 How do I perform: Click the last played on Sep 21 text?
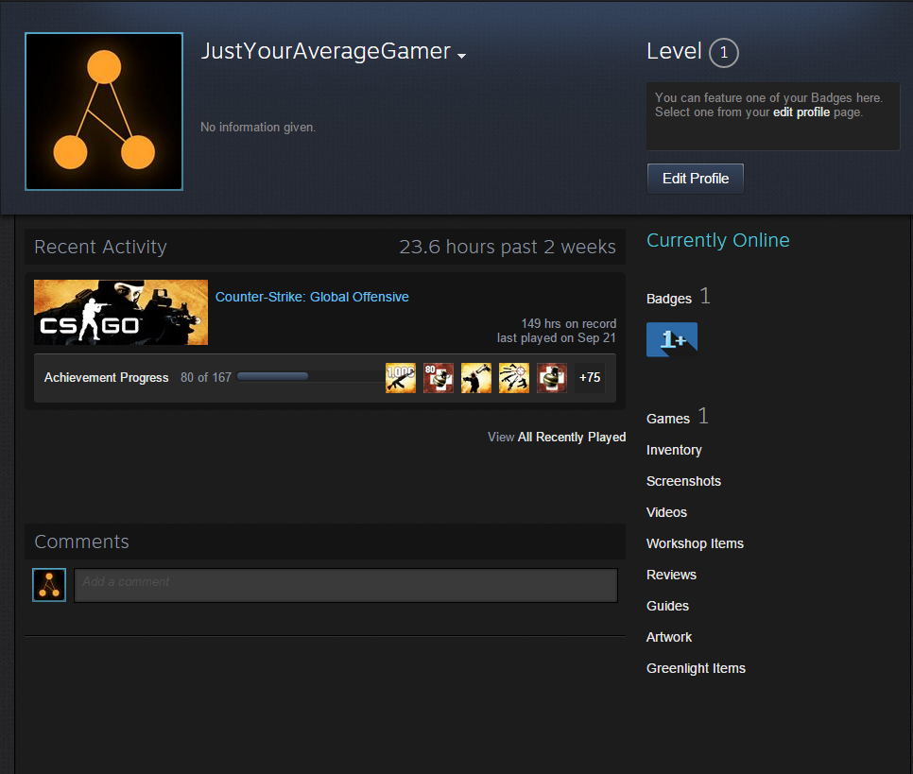[556, 337]
